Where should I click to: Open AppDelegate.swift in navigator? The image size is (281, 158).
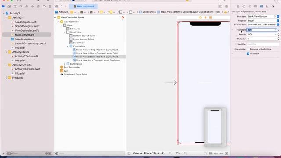(x=26, y=22)
